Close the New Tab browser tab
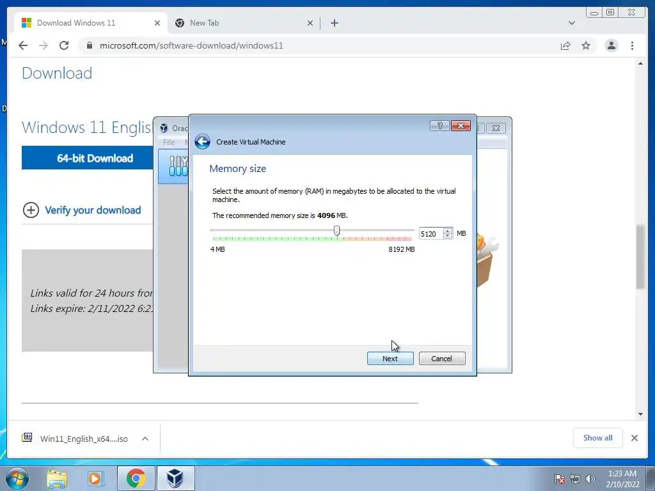This screenshot has height=491, width=655. tap(310, 23)
